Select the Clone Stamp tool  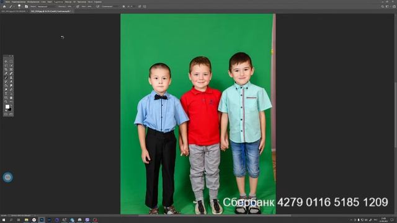point(11,77)
